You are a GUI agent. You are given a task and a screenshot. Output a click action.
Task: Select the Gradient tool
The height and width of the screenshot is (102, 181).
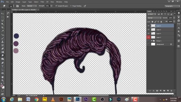tap(3, 52)
